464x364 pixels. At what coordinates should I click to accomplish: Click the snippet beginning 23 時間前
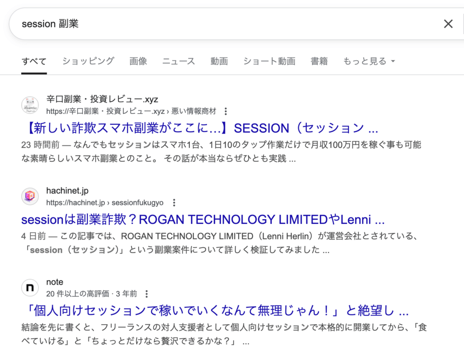(221, 151)
